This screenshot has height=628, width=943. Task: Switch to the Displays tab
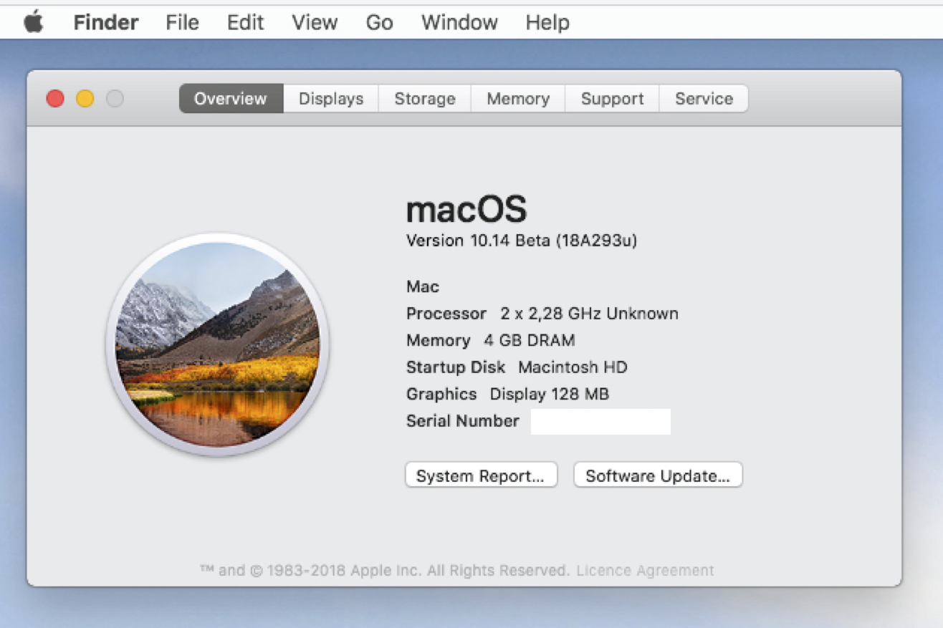point(331,99)
